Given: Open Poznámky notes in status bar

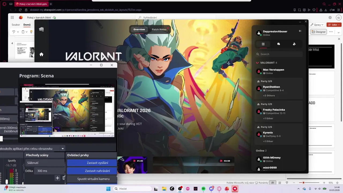Looking at the screenshot, I should pos(262,183).
